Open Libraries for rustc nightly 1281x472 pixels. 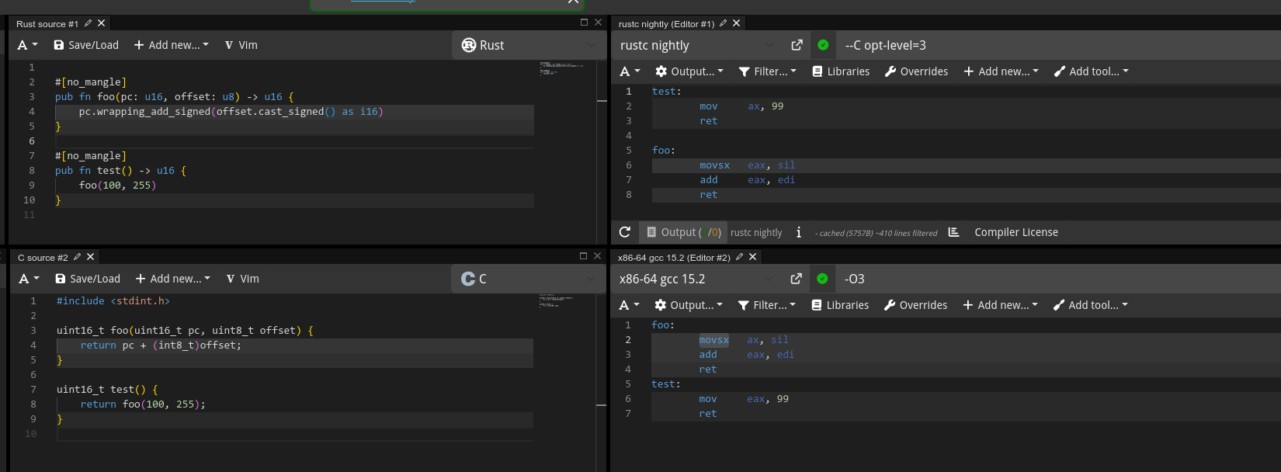click(x=841, y=71)
